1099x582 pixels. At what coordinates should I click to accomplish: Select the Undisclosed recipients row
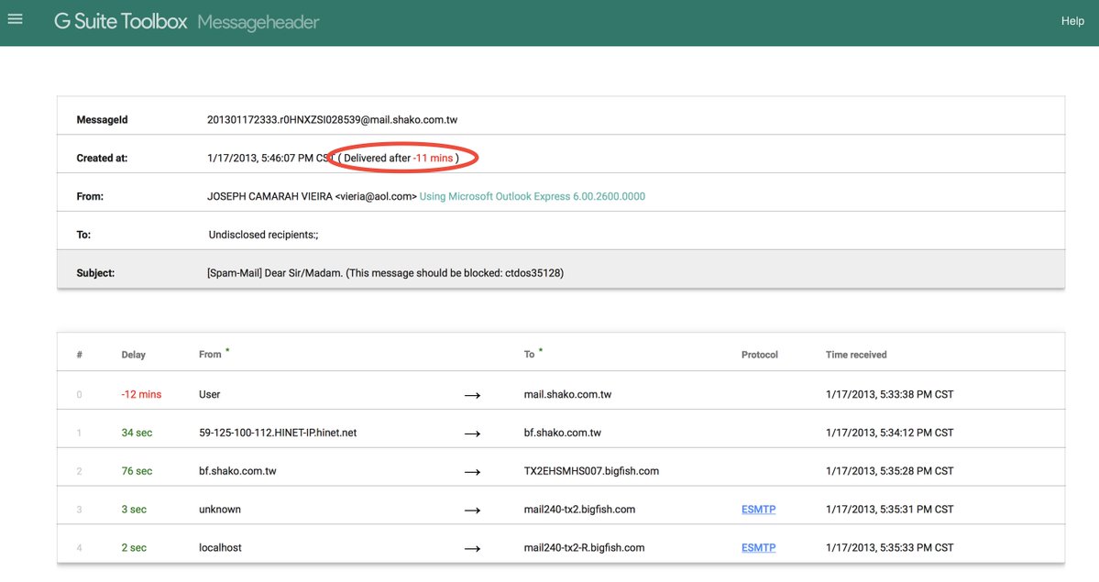(261, 234)
